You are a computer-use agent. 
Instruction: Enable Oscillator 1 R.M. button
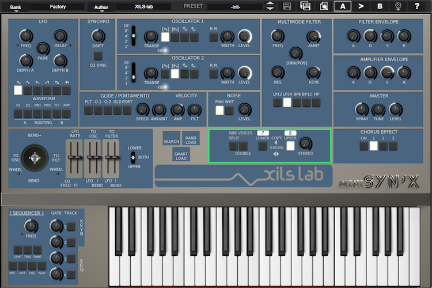[214, 37]
